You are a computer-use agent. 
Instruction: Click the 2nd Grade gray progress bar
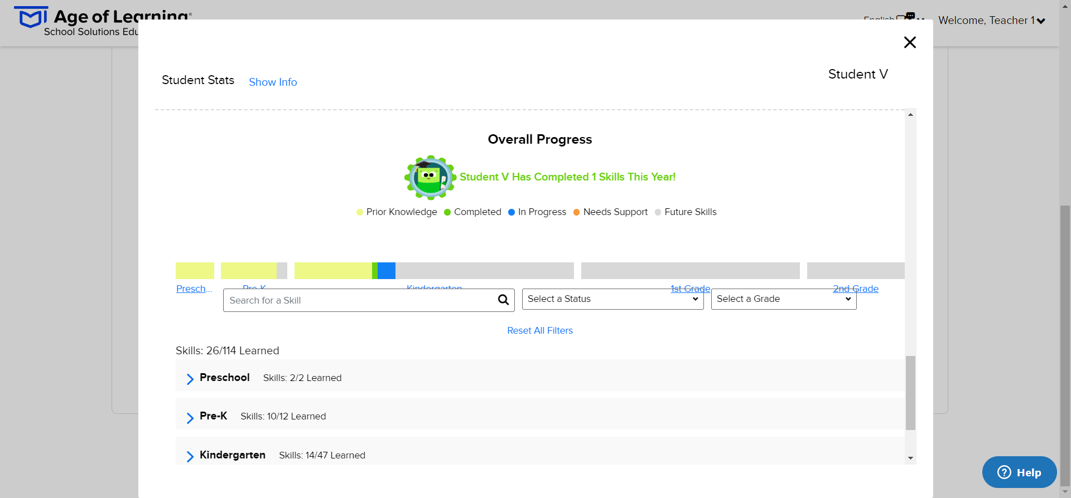click(856, 271)
